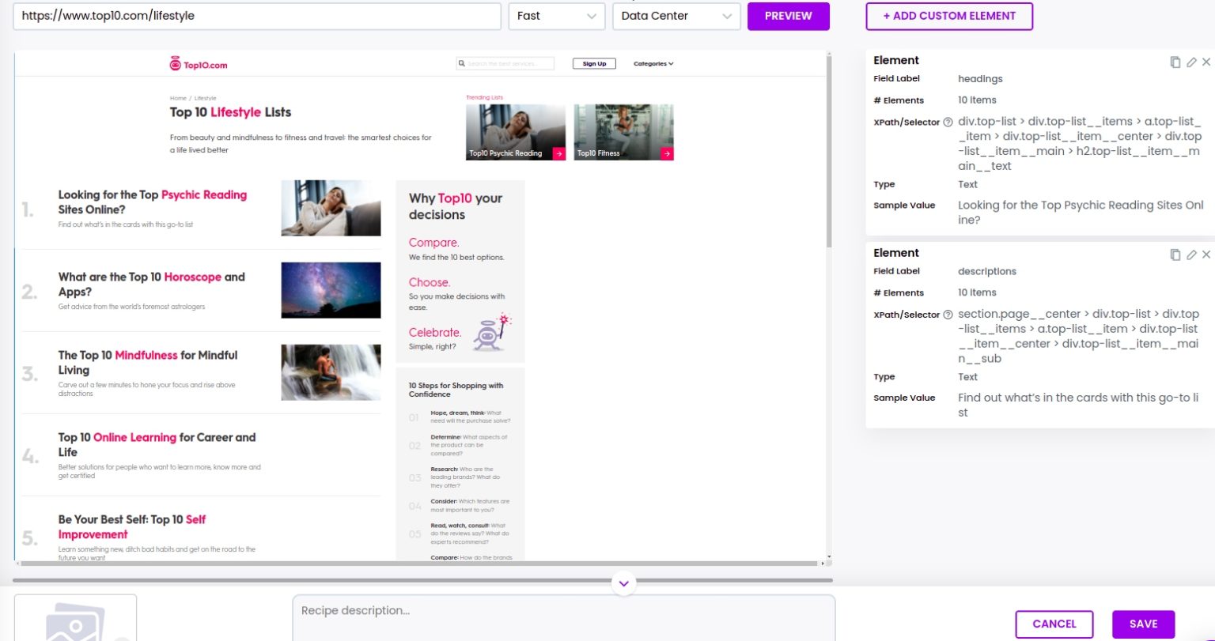Delete the descriptions element using X icon
Image resolution: width=1215 pixels, height=641 pixels.
click(1206, 255)
